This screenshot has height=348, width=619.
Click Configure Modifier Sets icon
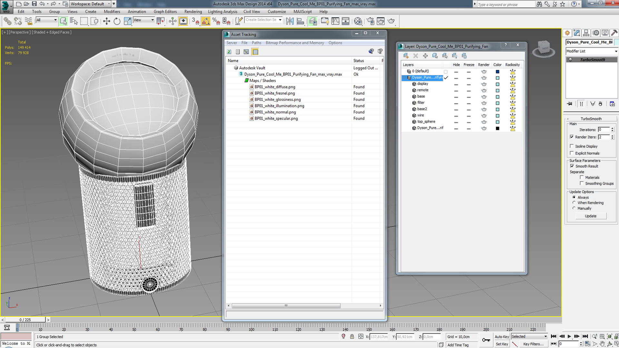(612, 104)
